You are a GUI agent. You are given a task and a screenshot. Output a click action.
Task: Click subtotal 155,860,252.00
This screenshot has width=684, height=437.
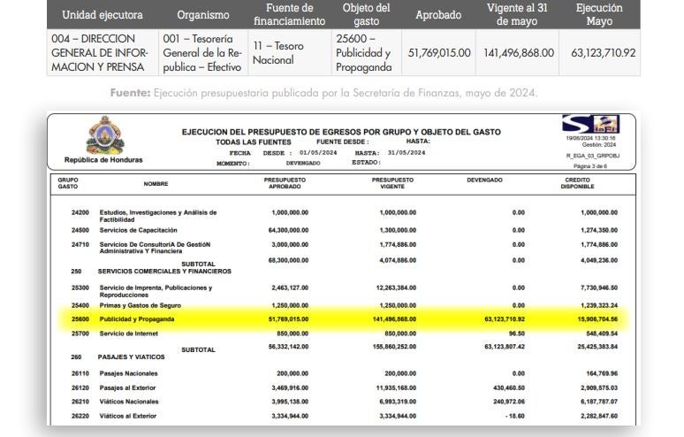[x=394, y=347]
